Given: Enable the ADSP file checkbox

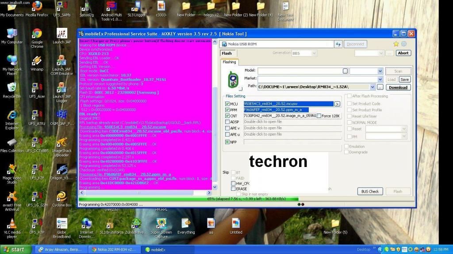Looking at the screenshot, I should point(227,122).
